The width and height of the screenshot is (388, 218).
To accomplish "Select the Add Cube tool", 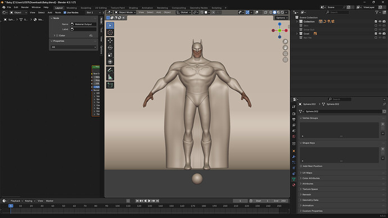I will (110, 85).
